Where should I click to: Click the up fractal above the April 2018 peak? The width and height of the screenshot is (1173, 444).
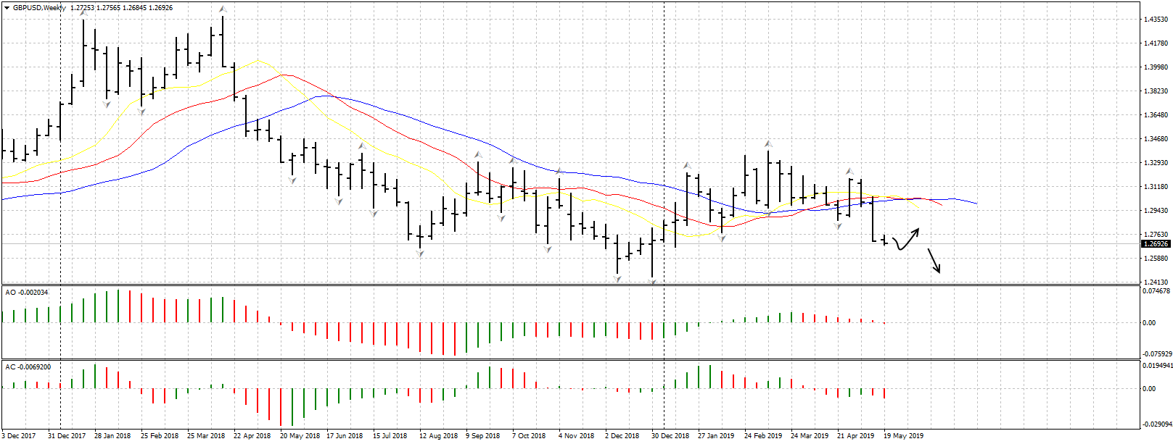(x=223, y=9)
